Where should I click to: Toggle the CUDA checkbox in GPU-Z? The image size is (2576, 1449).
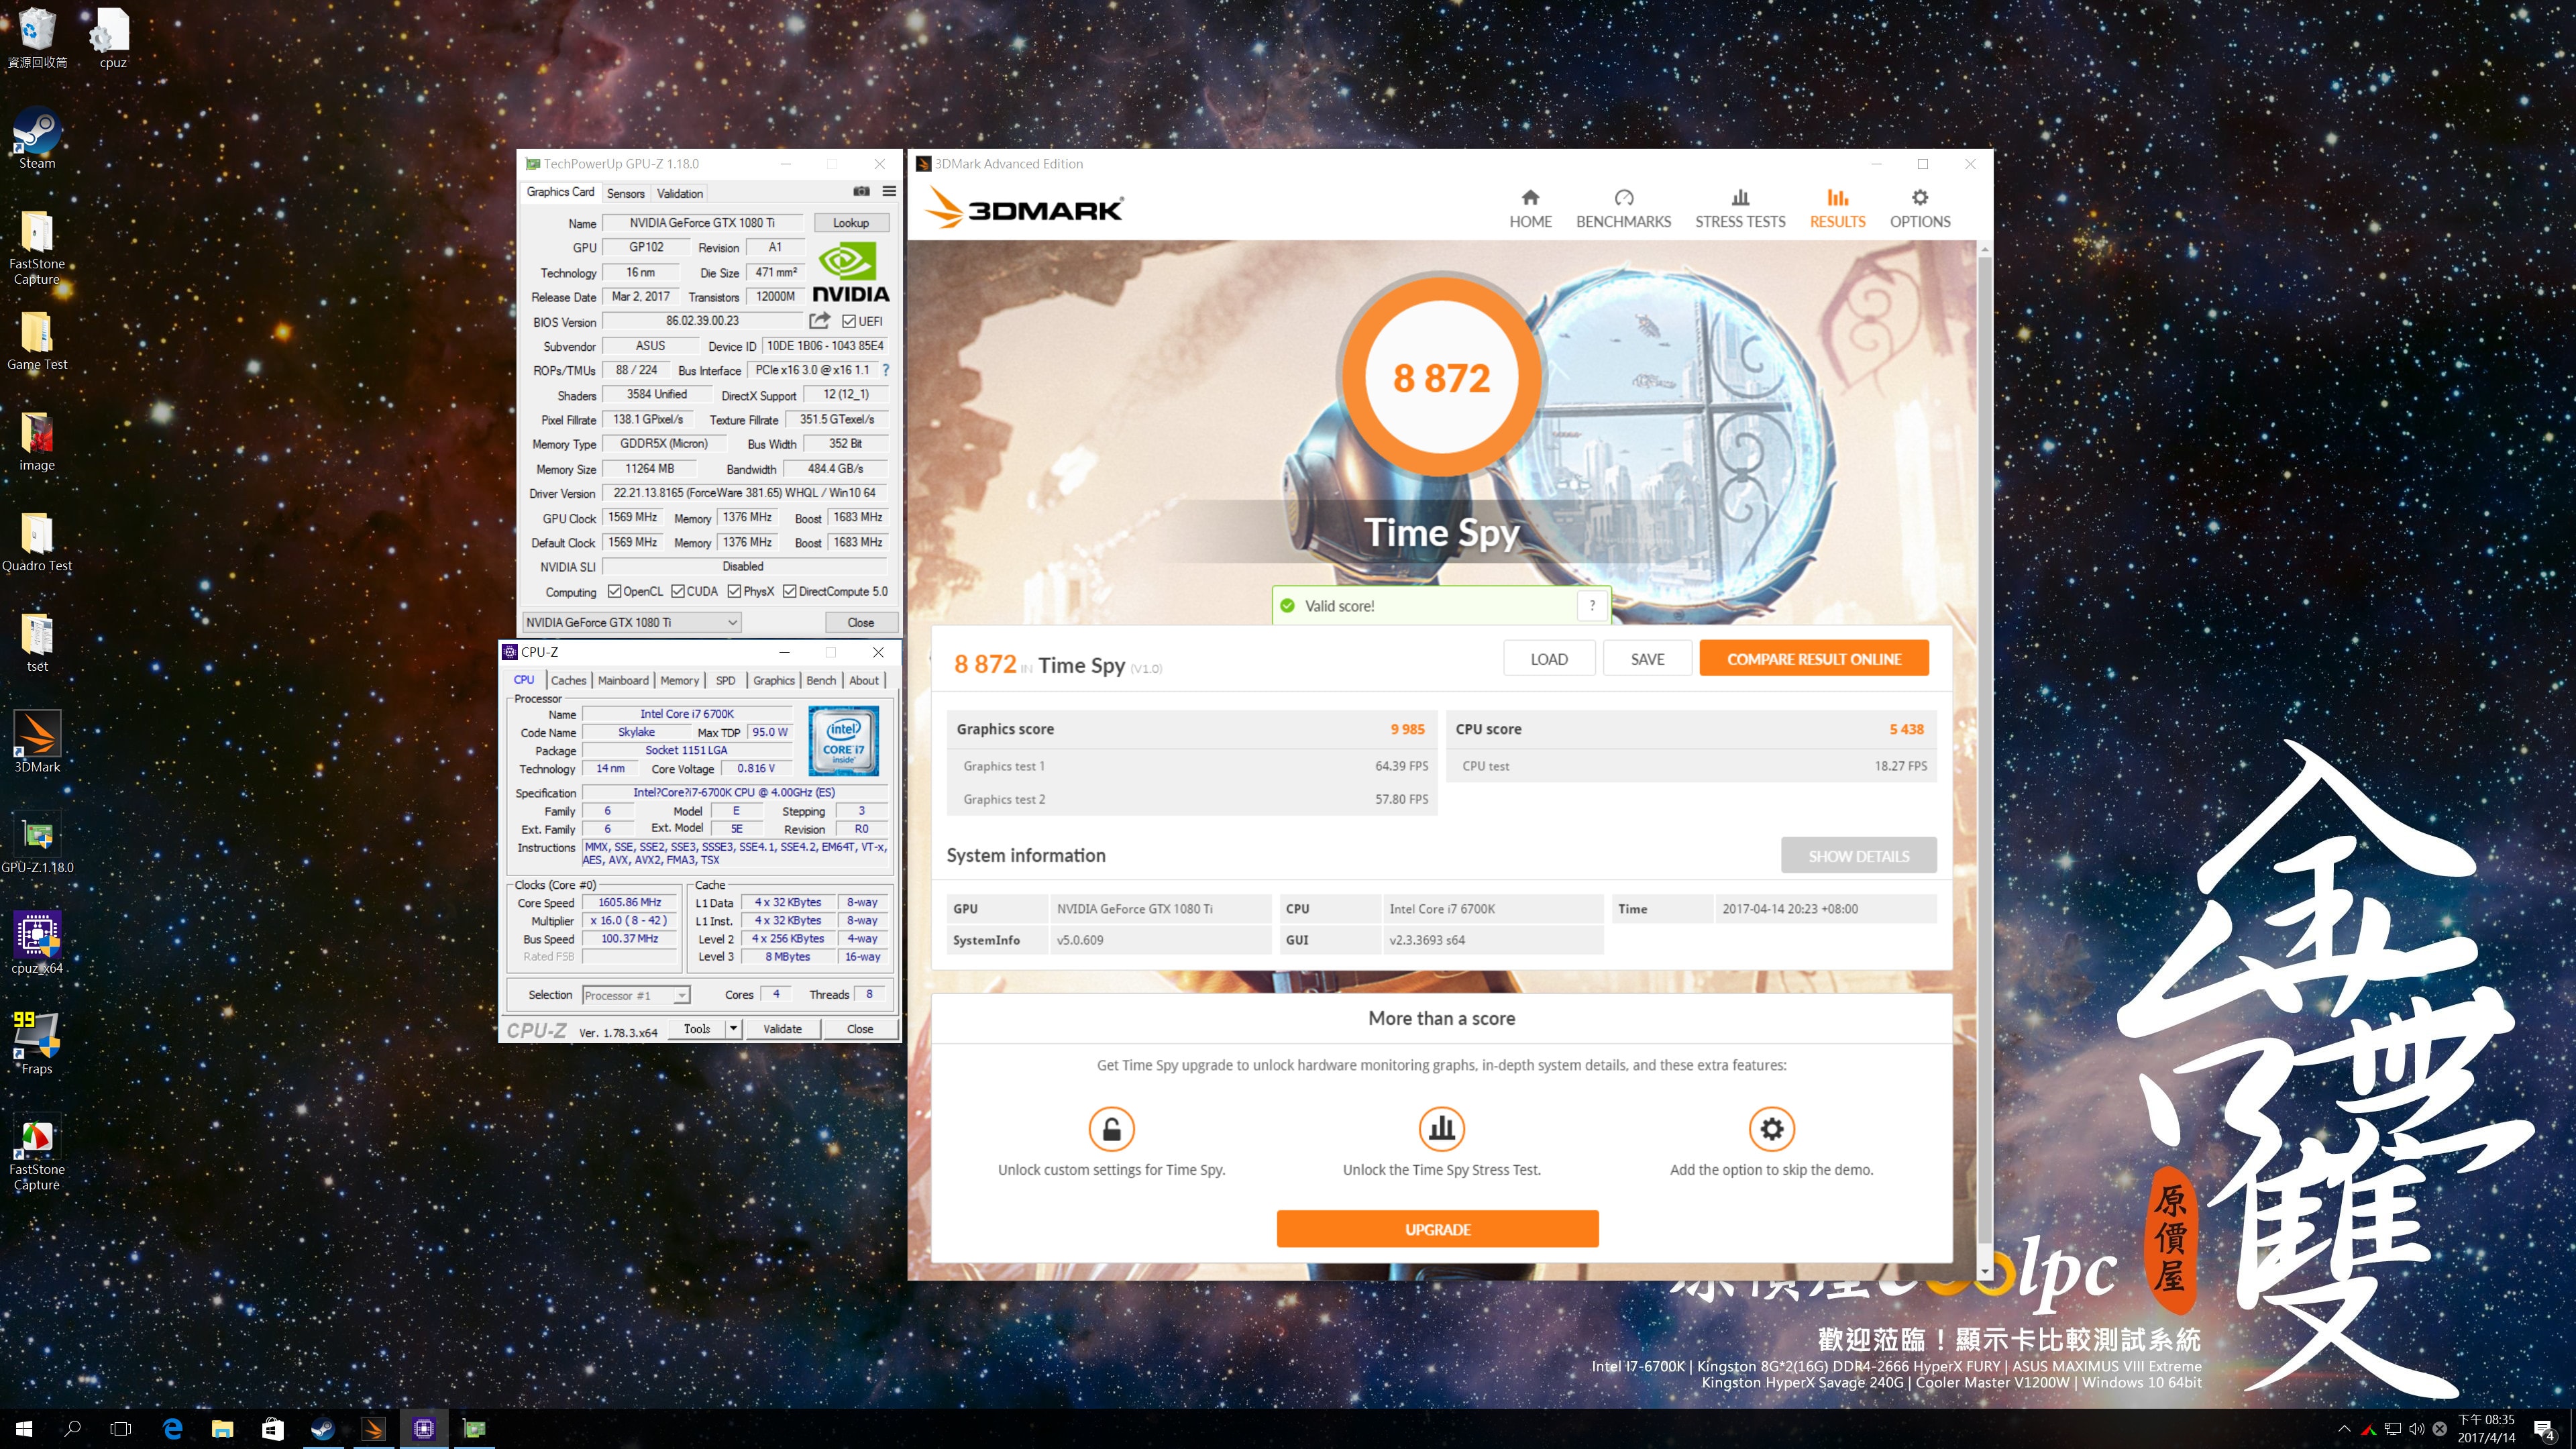tap(678, 592)
